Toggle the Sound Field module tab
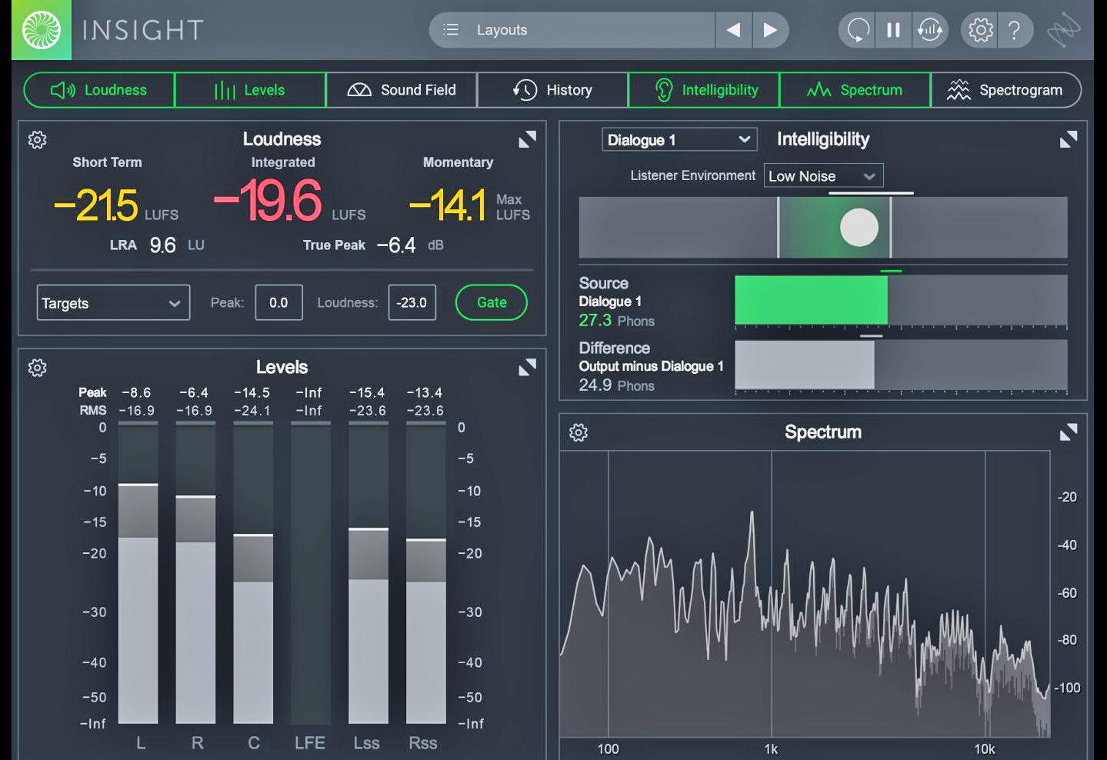 402,90
